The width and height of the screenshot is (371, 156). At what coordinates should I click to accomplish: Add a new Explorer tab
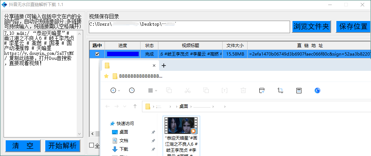coord(164,66)
